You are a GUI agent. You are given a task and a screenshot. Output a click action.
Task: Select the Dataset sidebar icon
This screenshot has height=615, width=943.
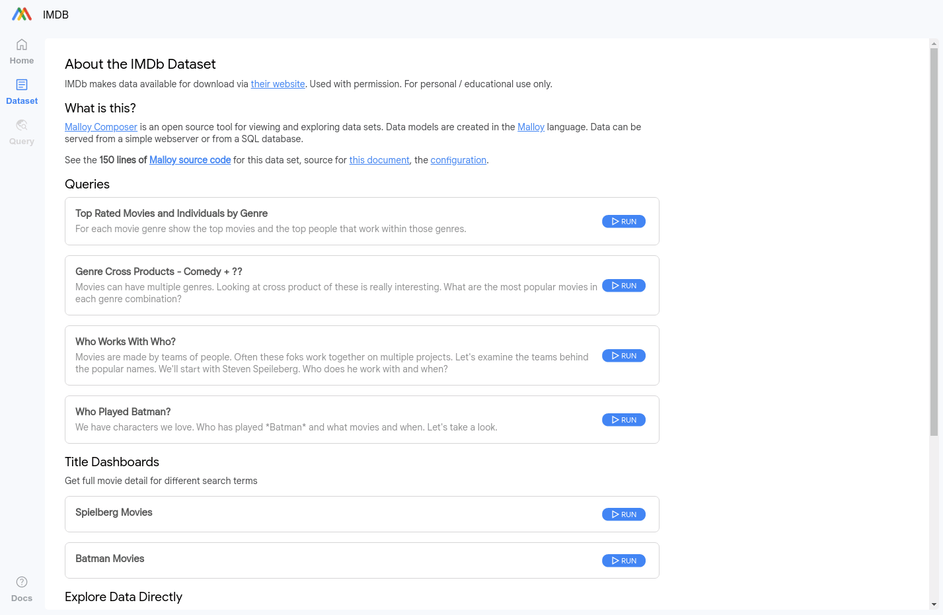[x=22, y=85]
